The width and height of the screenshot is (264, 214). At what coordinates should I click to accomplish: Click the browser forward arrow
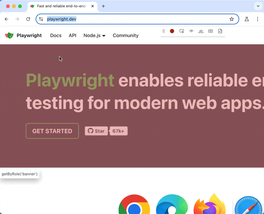(17, 19)
